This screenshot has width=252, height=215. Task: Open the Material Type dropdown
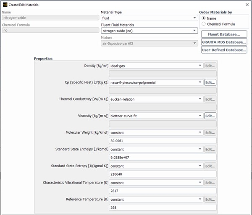tap(149, 18)
